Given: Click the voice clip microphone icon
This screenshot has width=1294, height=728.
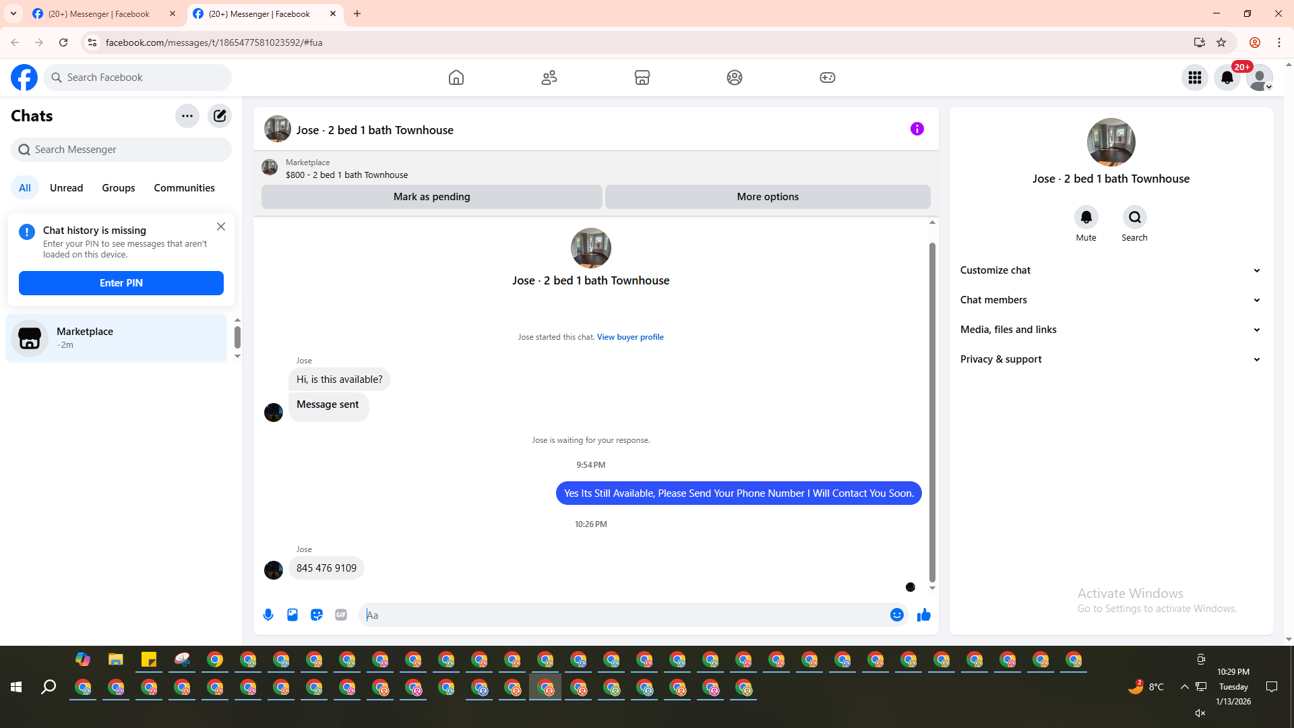Looking at the screenshot, I should point(268,615).
